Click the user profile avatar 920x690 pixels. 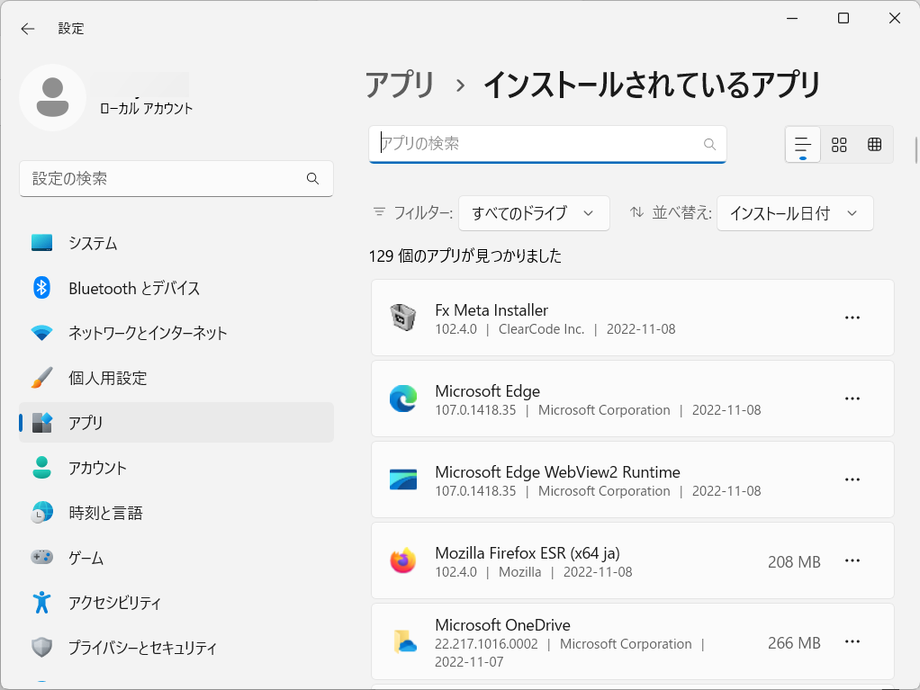(x=53, y=97)
